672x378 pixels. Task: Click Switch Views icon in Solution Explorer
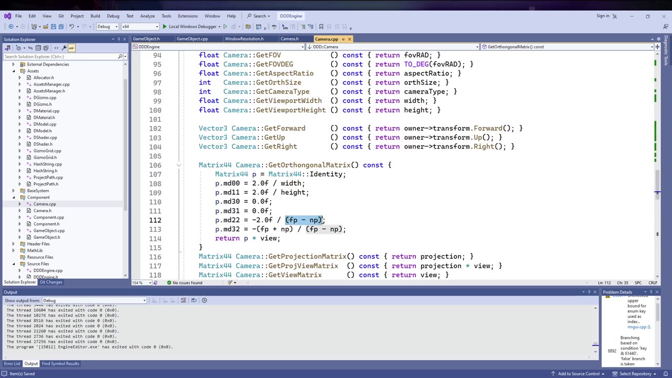(x=7, y=48)
